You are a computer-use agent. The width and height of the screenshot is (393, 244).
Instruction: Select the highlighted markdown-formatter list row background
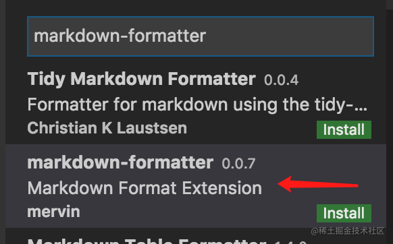tap(196, 186)
